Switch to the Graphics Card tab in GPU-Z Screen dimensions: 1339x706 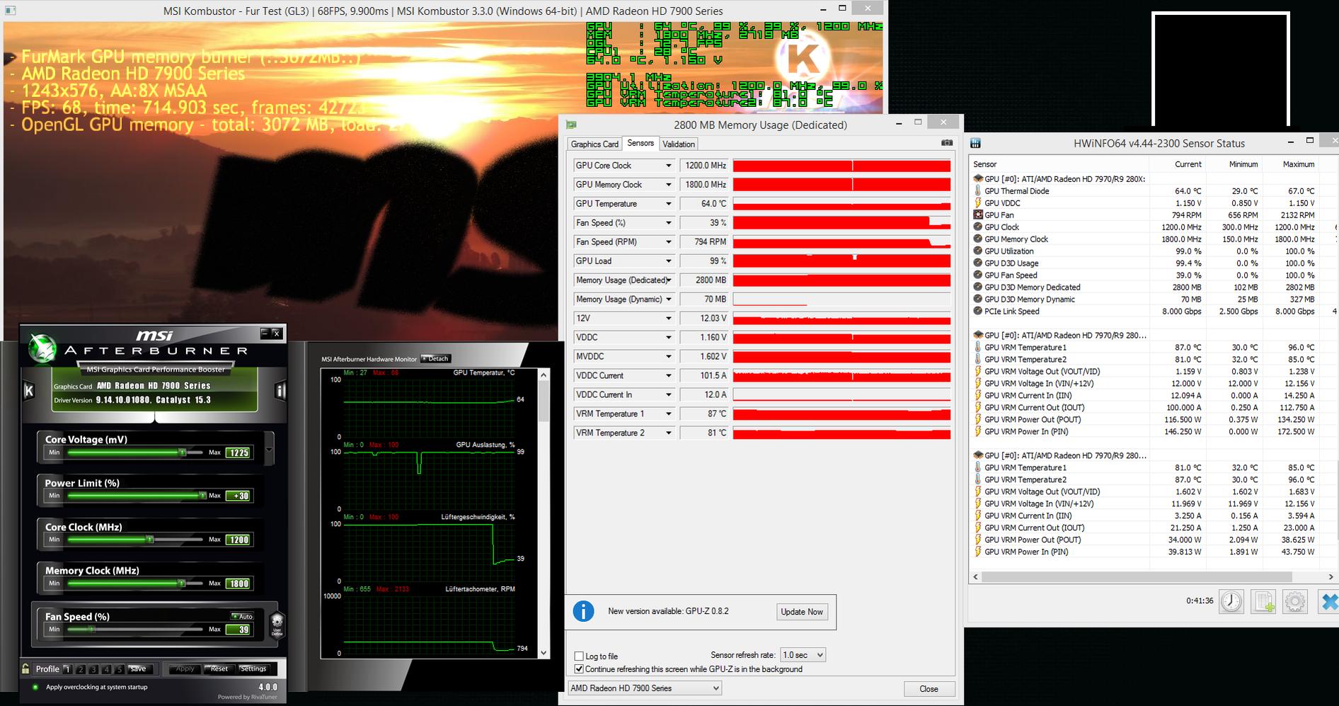(594, 144)
